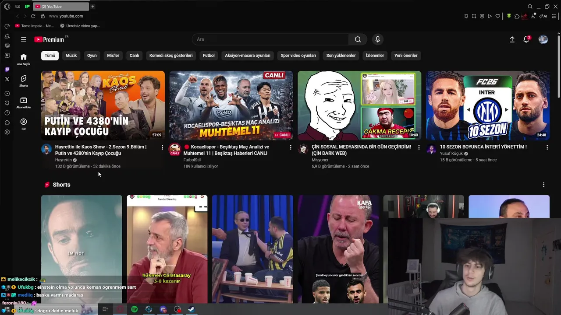Start voice search with microphone icon

(x=378, y=39)
